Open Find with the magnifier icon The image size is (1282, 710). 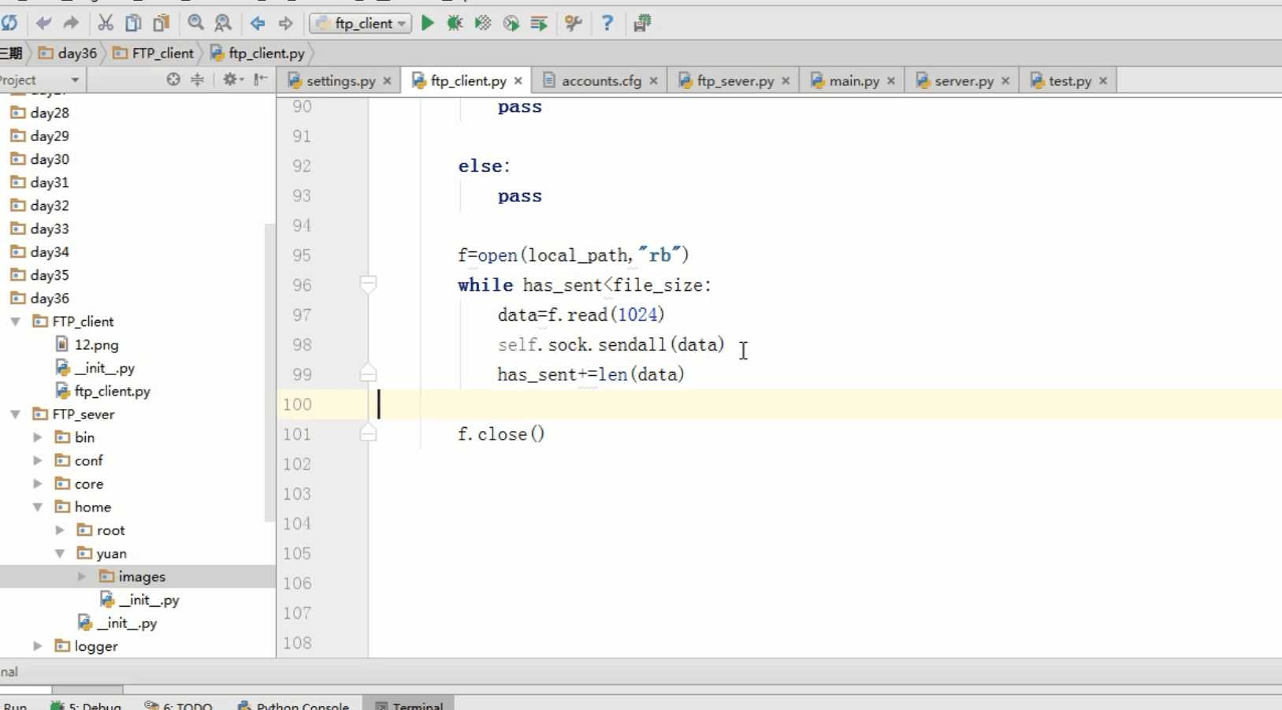click(x=195, y=23)
